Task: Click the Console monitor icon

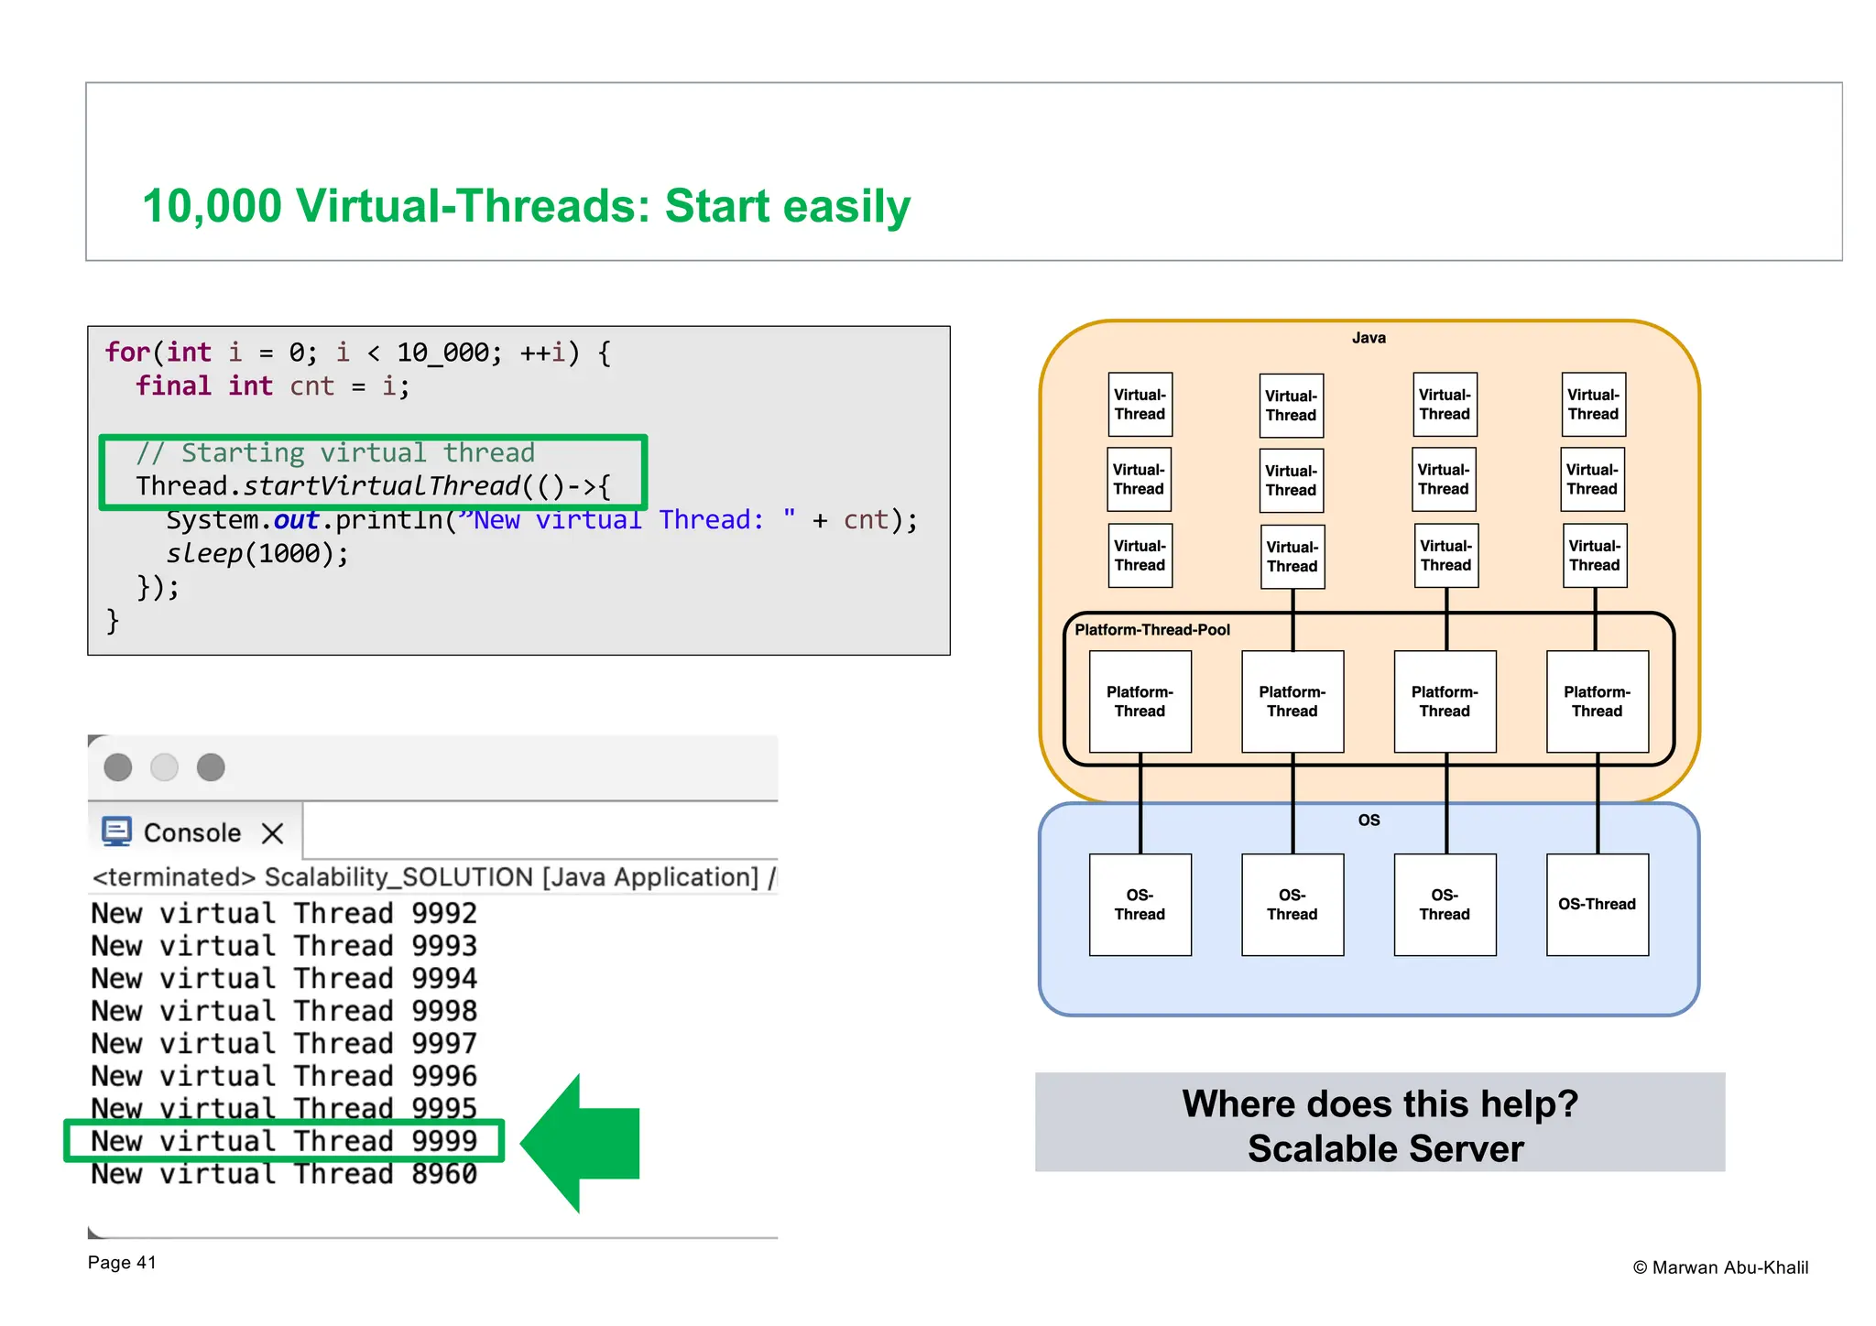Action: pyautogui.click(x=116, y=831)
